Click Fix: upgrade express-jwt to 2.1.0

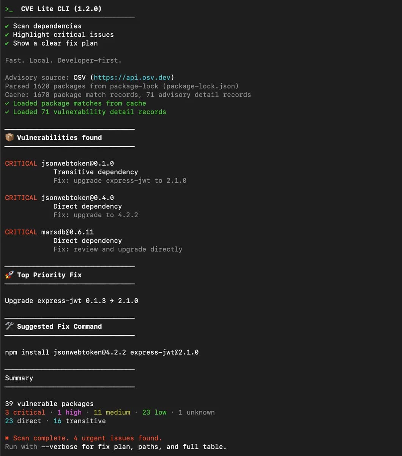click(120, 181)
